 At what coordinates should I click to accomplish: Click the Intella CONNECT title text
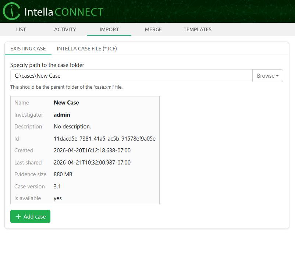click(x=64, y=12)
